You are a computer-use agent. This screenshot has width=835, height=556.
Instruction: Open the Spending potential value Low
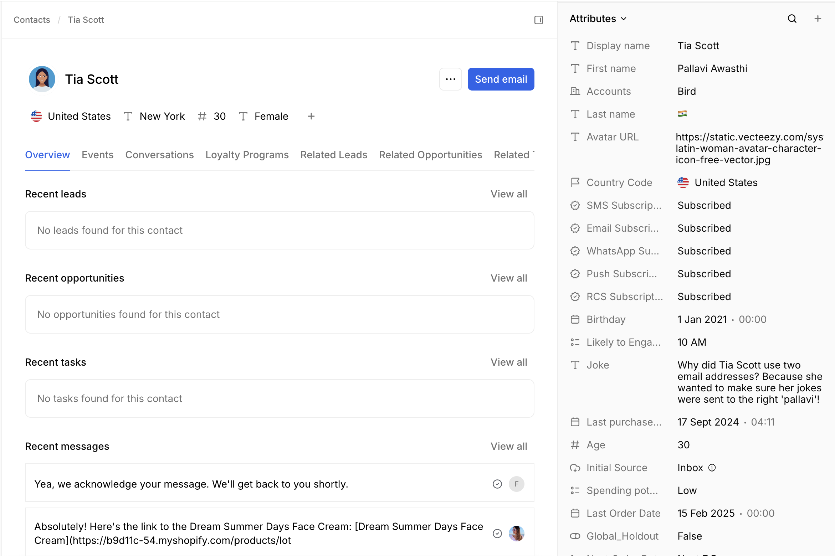pyautogui.click(x=687, y=490)
